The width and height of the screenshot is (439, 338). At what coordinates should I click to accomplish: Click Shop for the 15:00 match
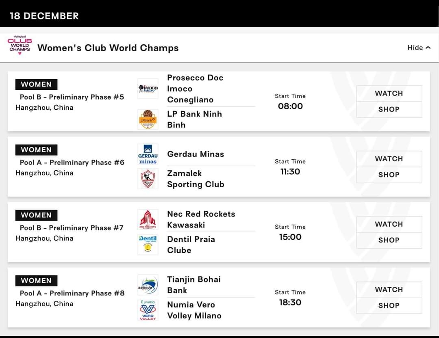point(389,240)
